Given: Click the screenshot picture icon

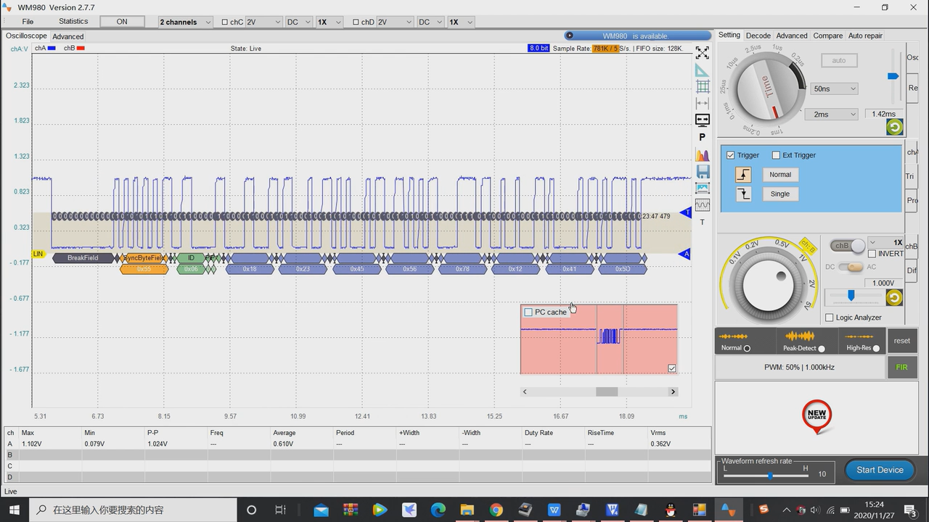Looking at the screenshot, I should point(702,188).
